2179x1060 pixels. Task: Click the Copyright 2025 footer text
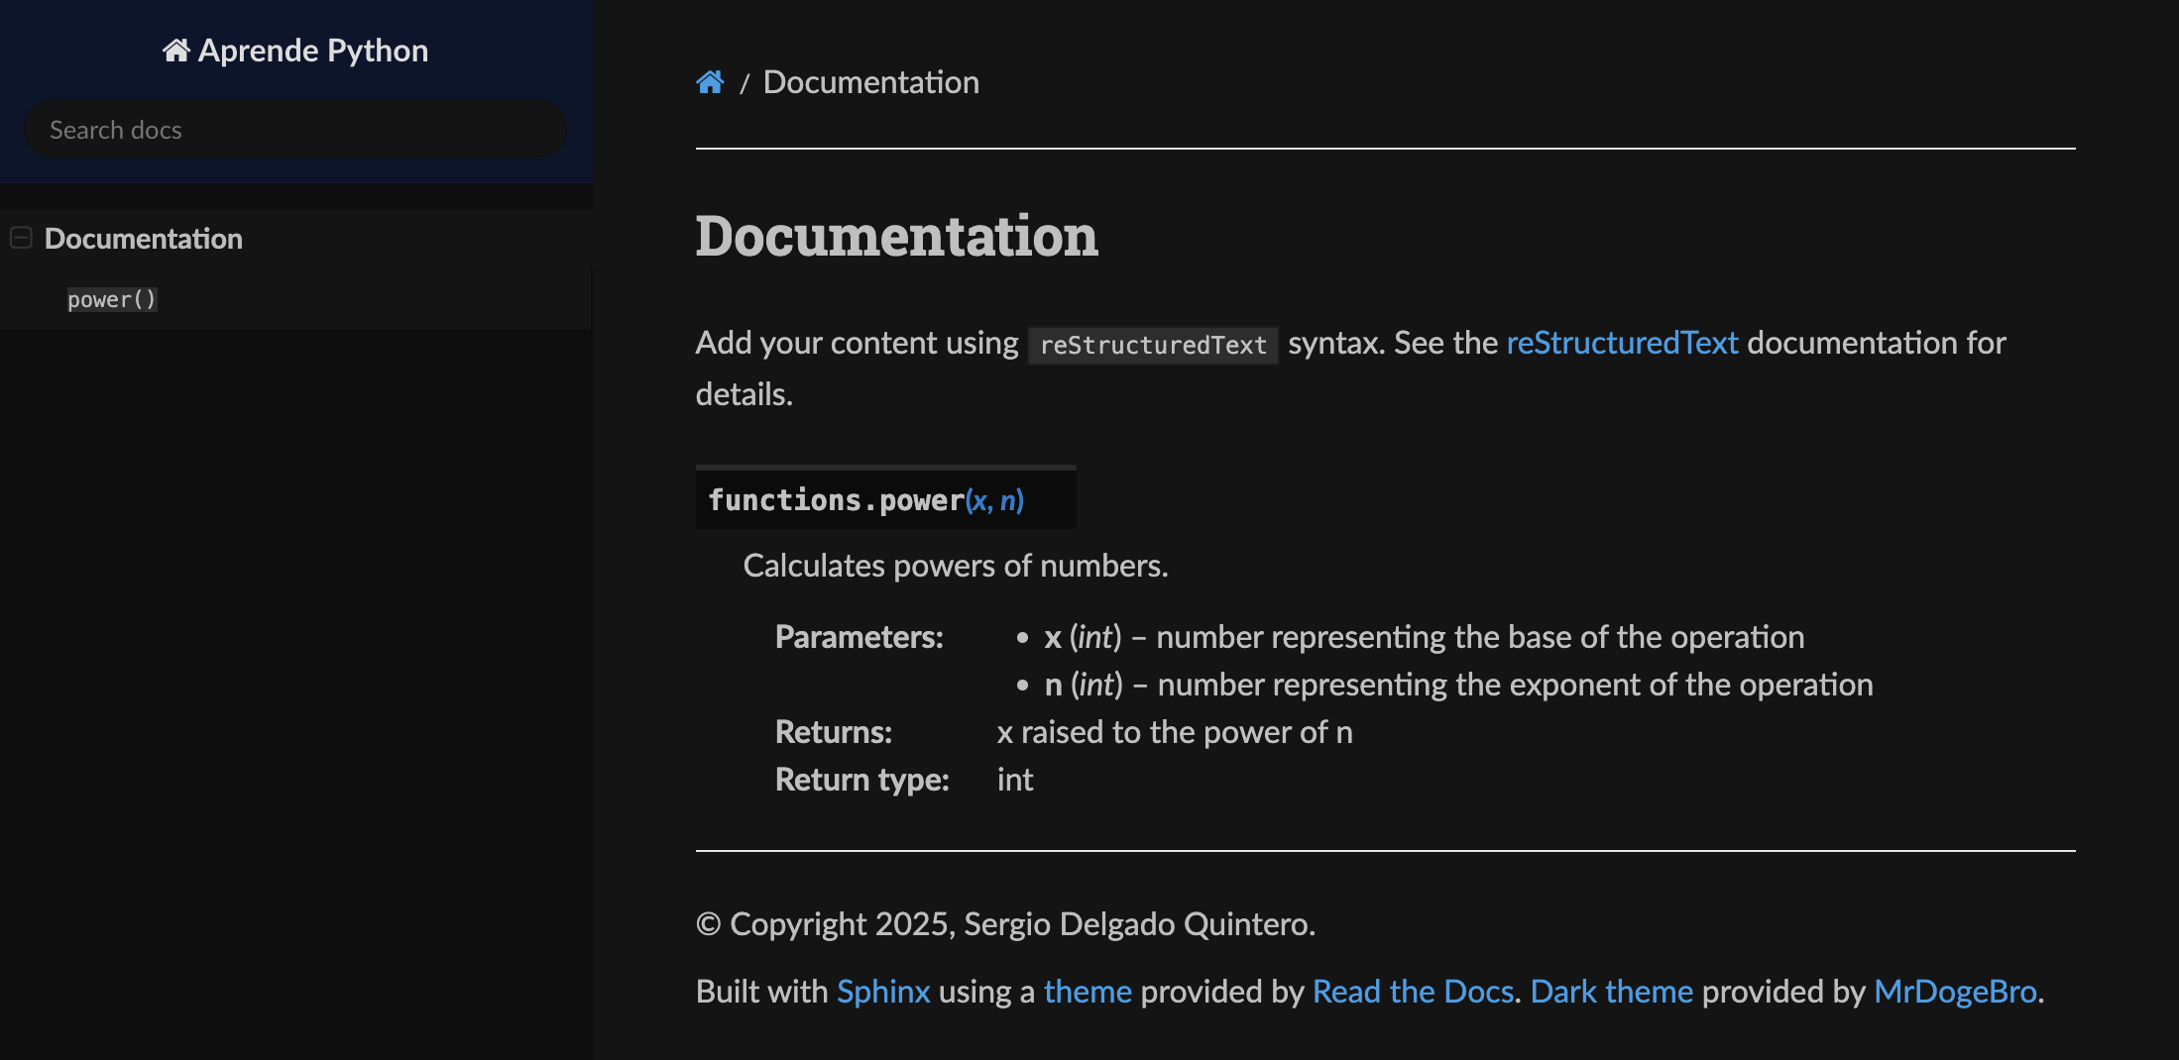(1005, 924)
